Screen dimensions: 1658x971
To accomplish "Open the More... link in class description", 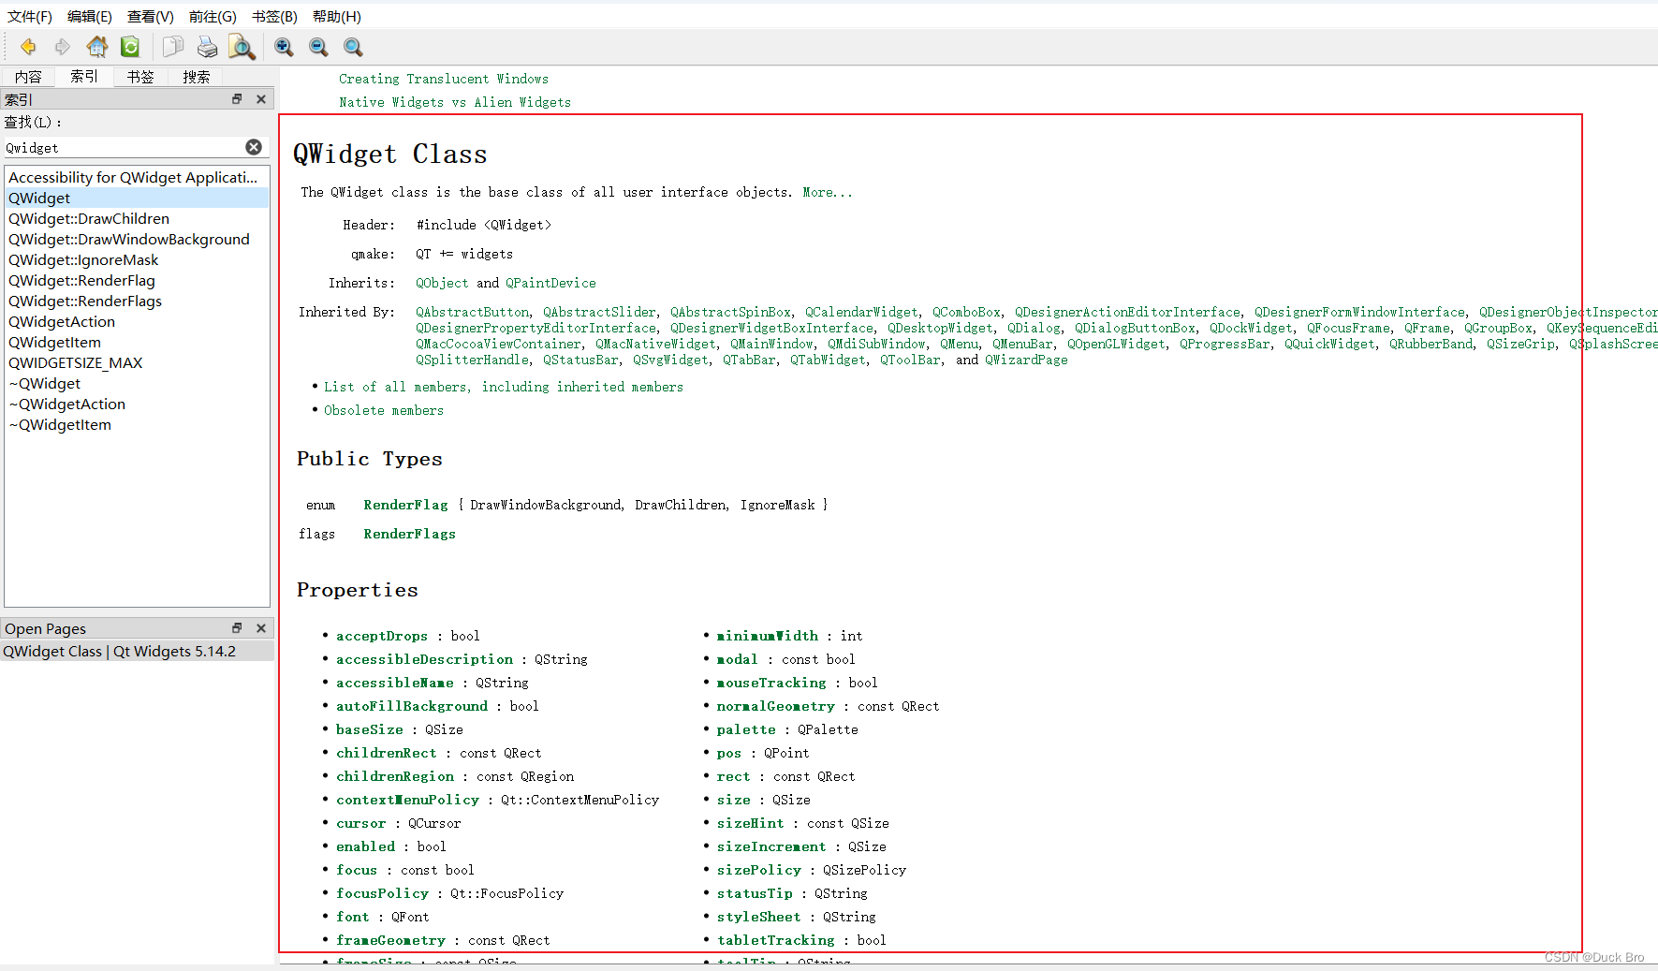I will click(828, 192).
